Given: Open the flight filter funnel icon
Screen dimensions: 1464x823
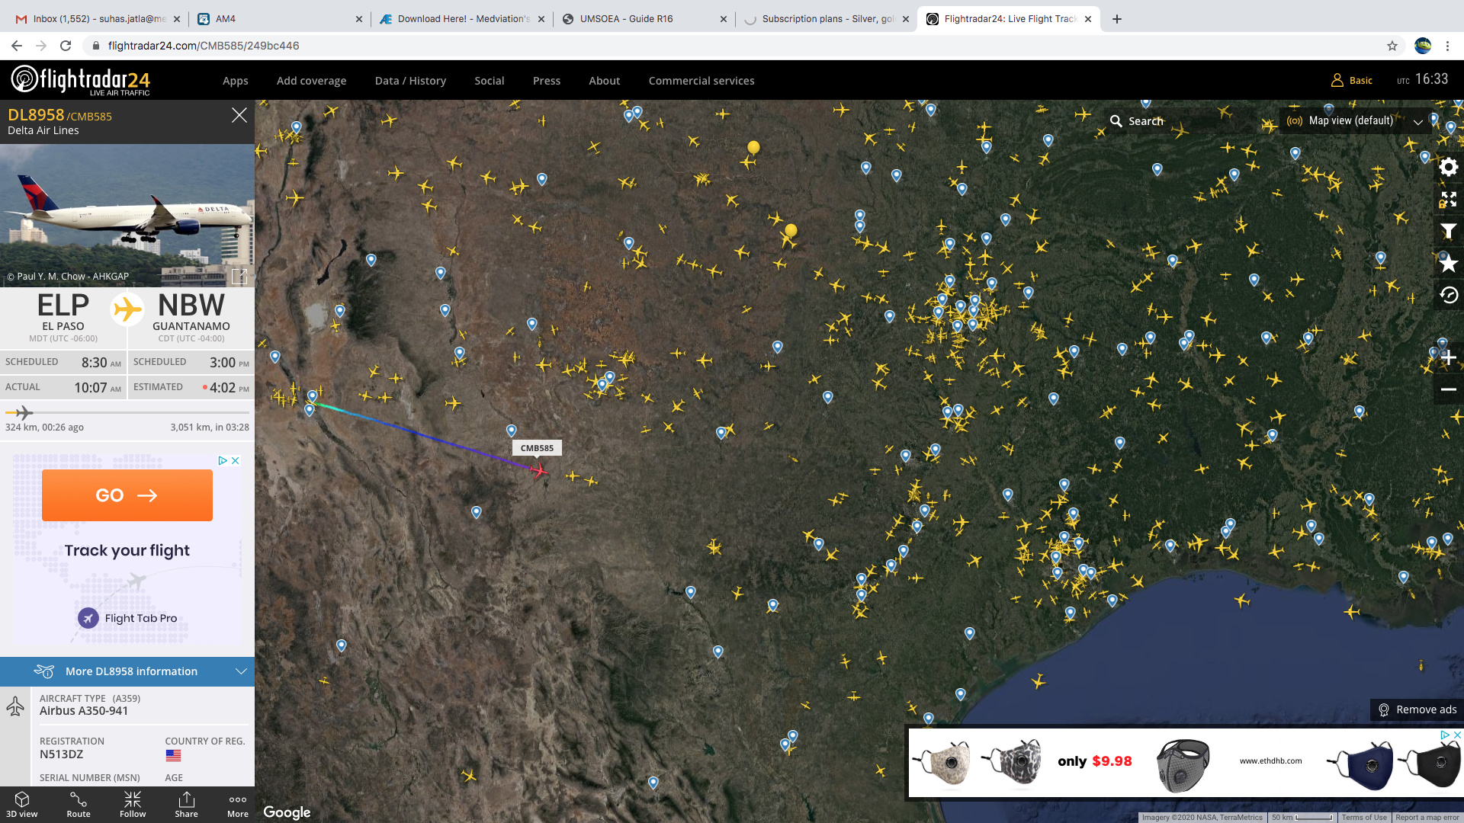Looking at the screenshot, I should [x=1448, y=232].
